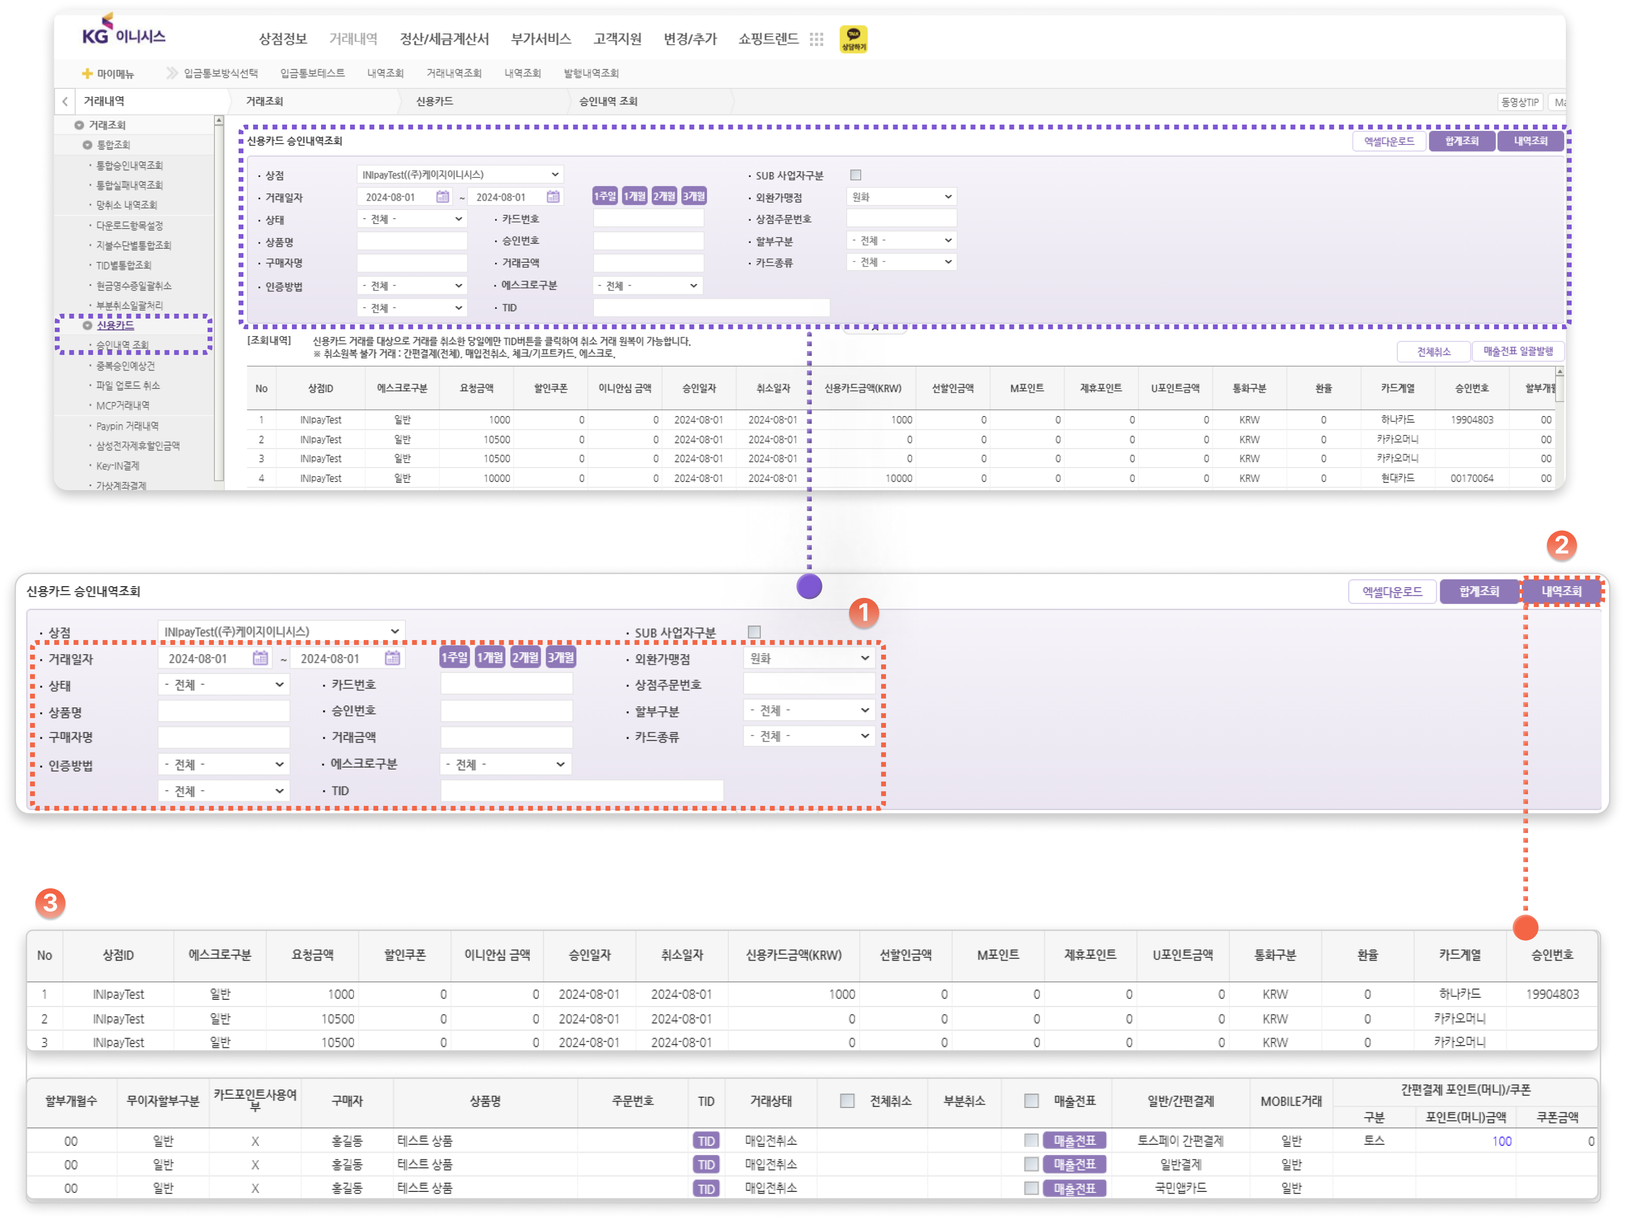Check 매출전표 checkbox in 토스페이 간편결제 row
This screenshot has height=1219, width=1625.
coord(1032,1140)
